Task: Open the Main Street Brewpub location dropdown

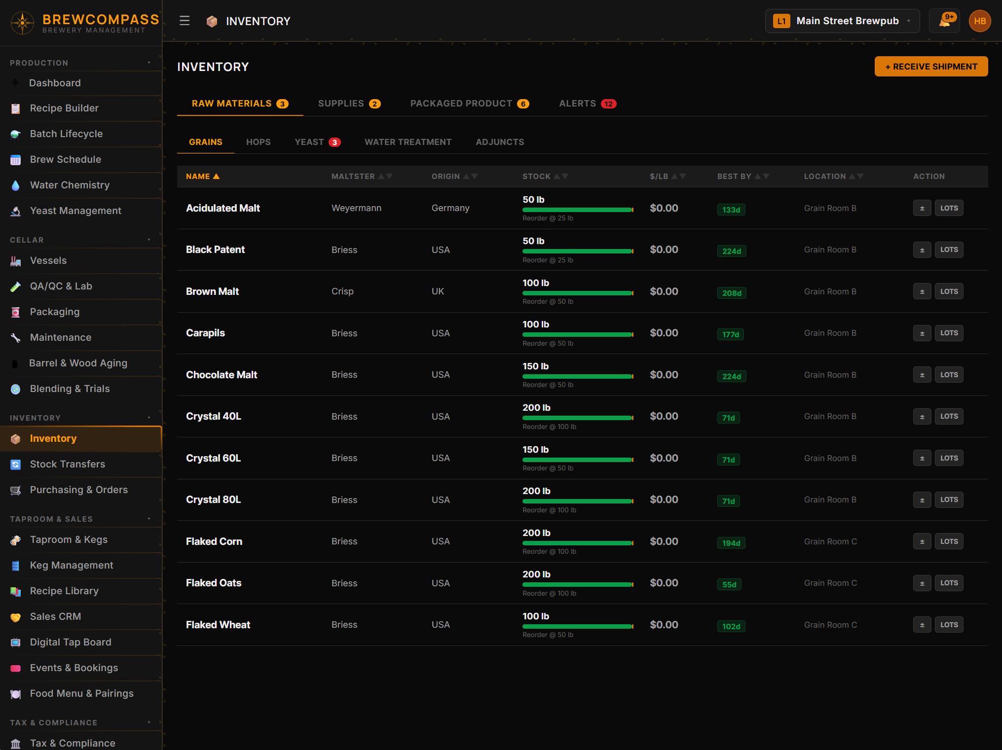Action: pos(842,21)
